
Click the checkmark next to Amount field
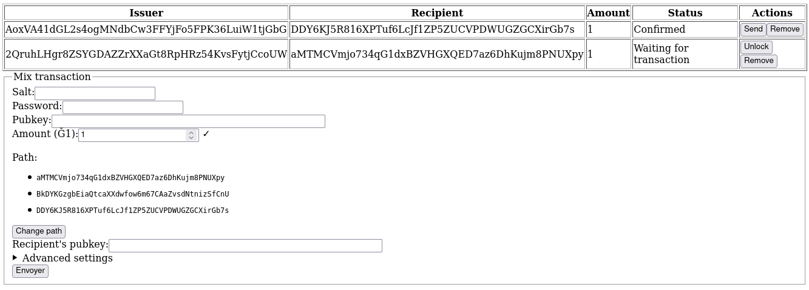pyautogui.click(x=206, y=134)
